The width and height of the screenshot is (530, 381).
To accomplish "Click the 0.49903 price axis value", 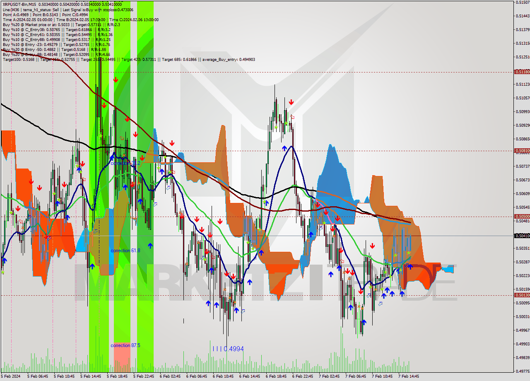I will point(522,344).
